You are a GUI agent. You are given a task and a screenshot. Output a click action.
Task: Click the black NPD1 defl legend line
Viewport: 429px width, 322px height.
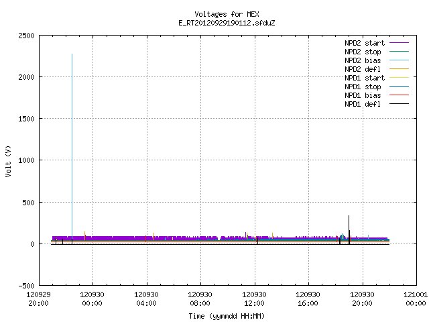coord(399,104)
